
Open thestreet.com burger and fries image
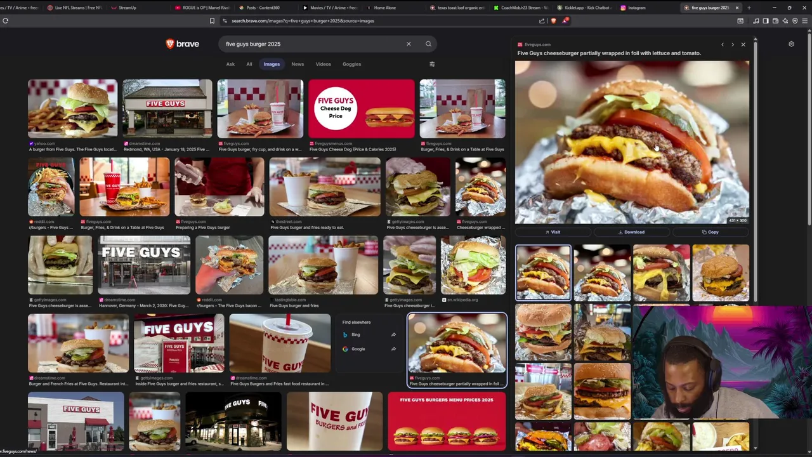coord(325,187)
